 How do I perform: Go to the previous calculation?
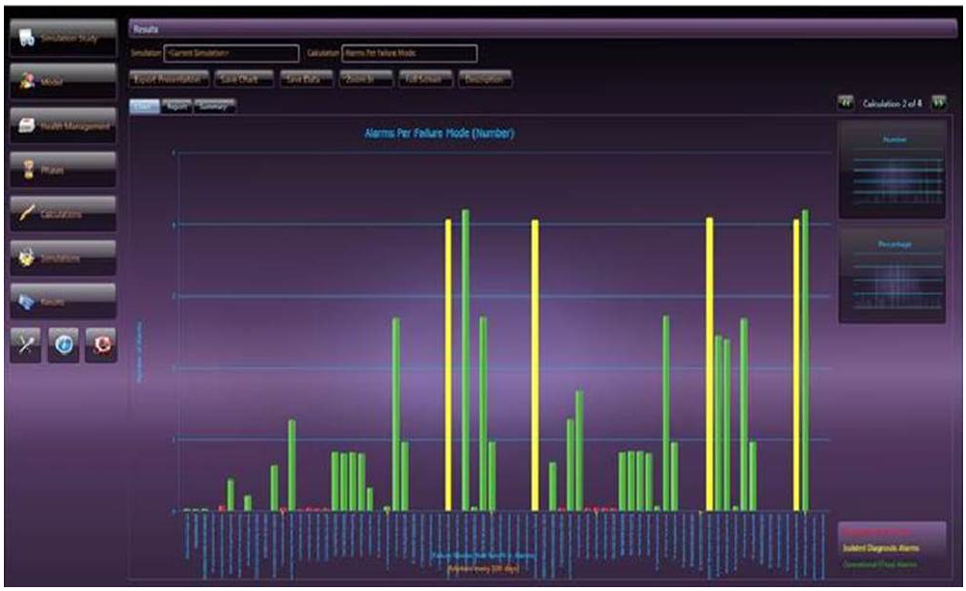click(x=845, y=102)
